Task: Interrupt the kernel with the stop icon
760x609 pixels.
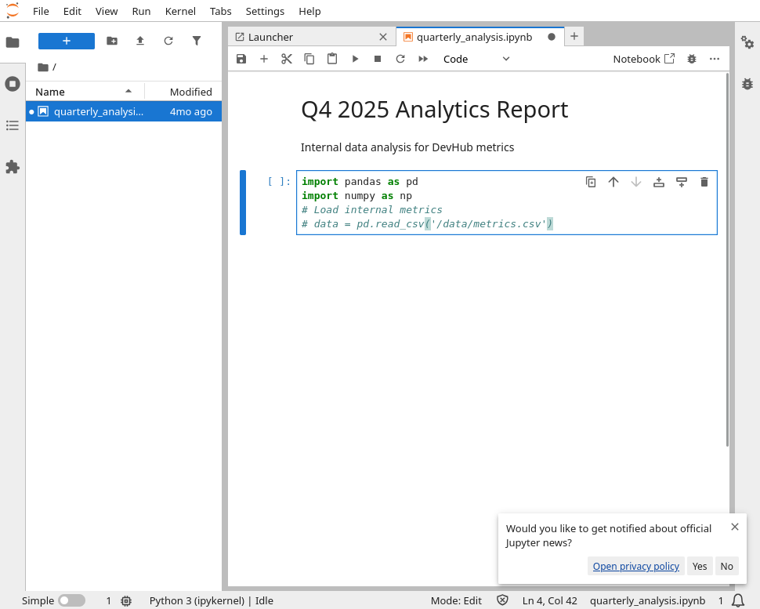Action: pyautogui.click(x=378, y=59)
